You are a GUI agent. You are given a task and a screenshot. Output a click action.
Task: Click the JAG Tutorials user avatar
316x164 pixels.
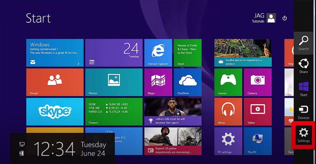[271, 18]
